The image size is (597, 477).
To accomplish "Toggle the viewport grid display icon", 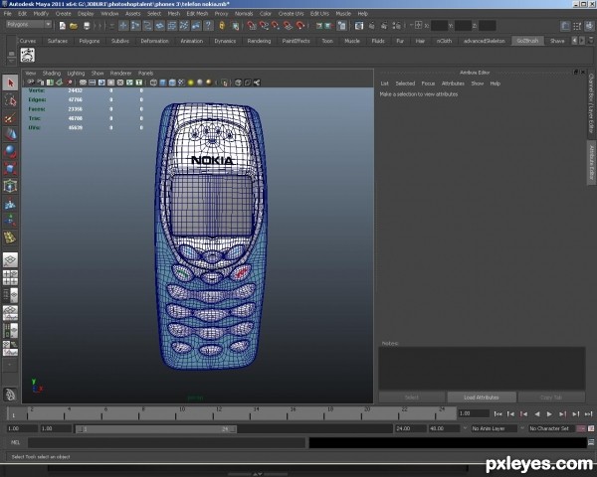I will (x=83, y=82).
